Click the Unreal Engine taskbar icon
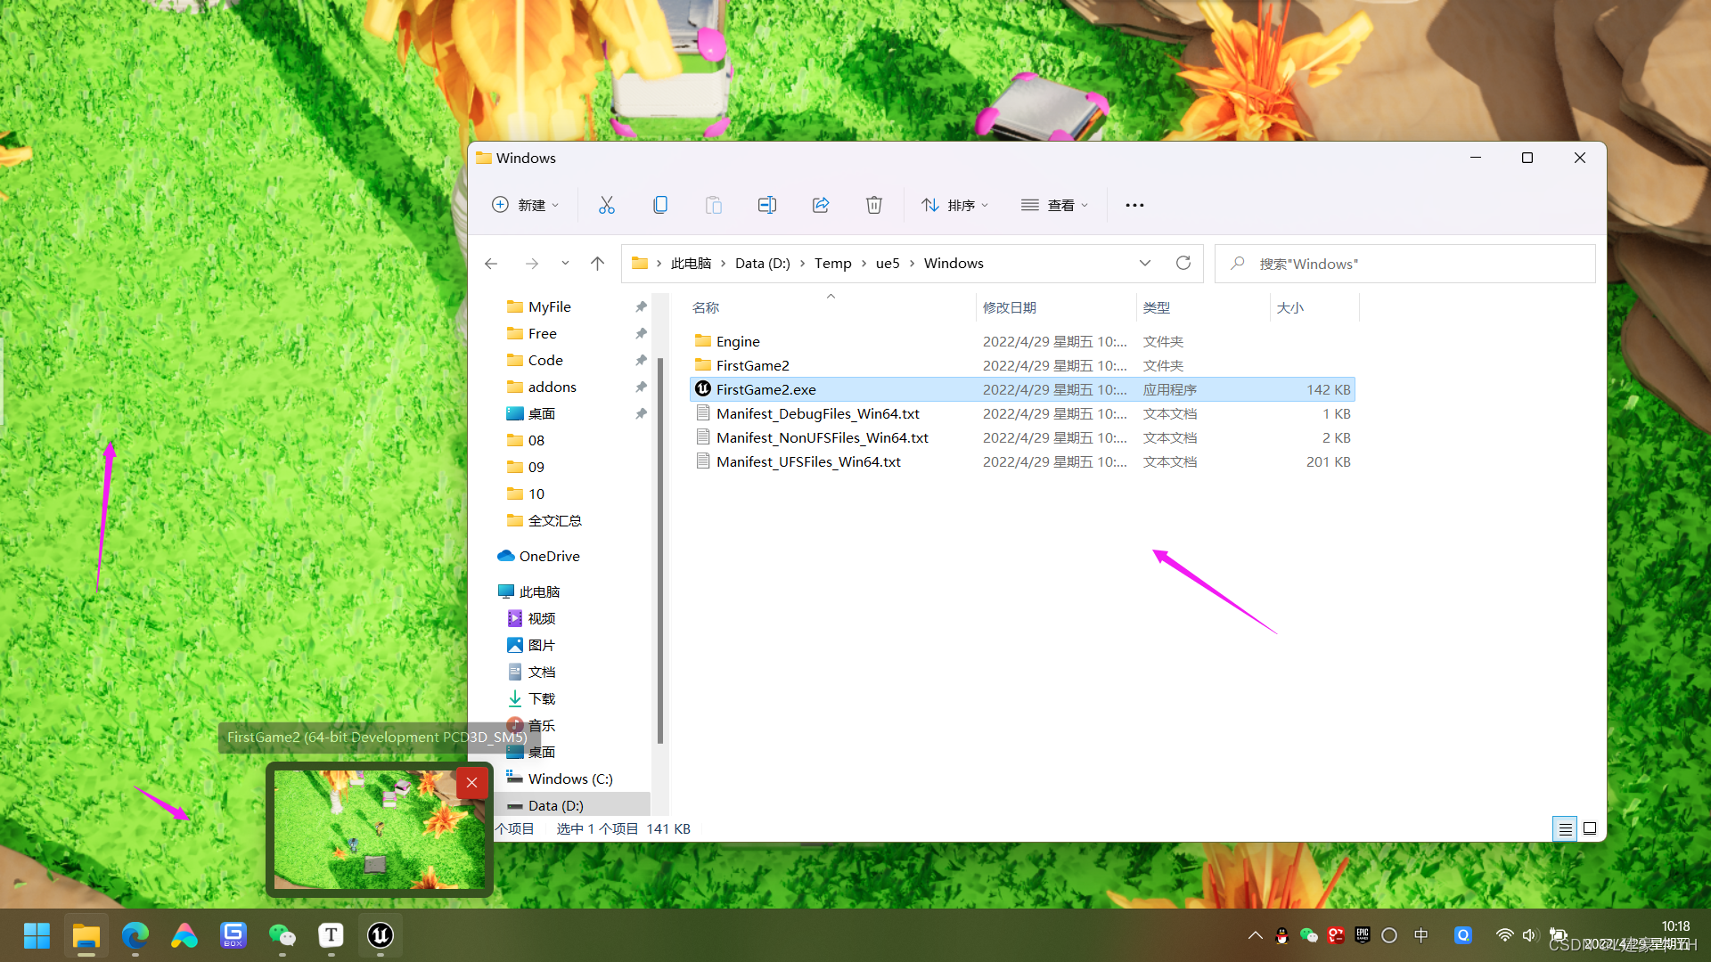Screen dimensions: 1711x962 [381, 935]
